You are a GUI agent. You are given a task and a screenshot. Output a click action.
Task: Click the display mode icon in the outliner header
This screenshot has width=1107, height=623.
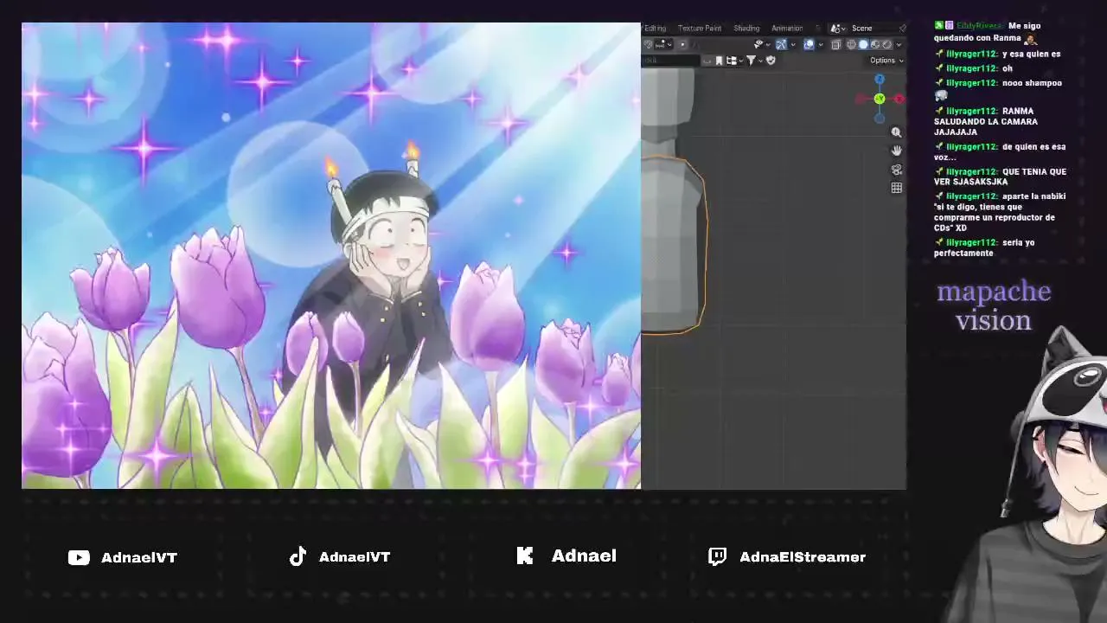pyautogui.click(x=732, y=61)
